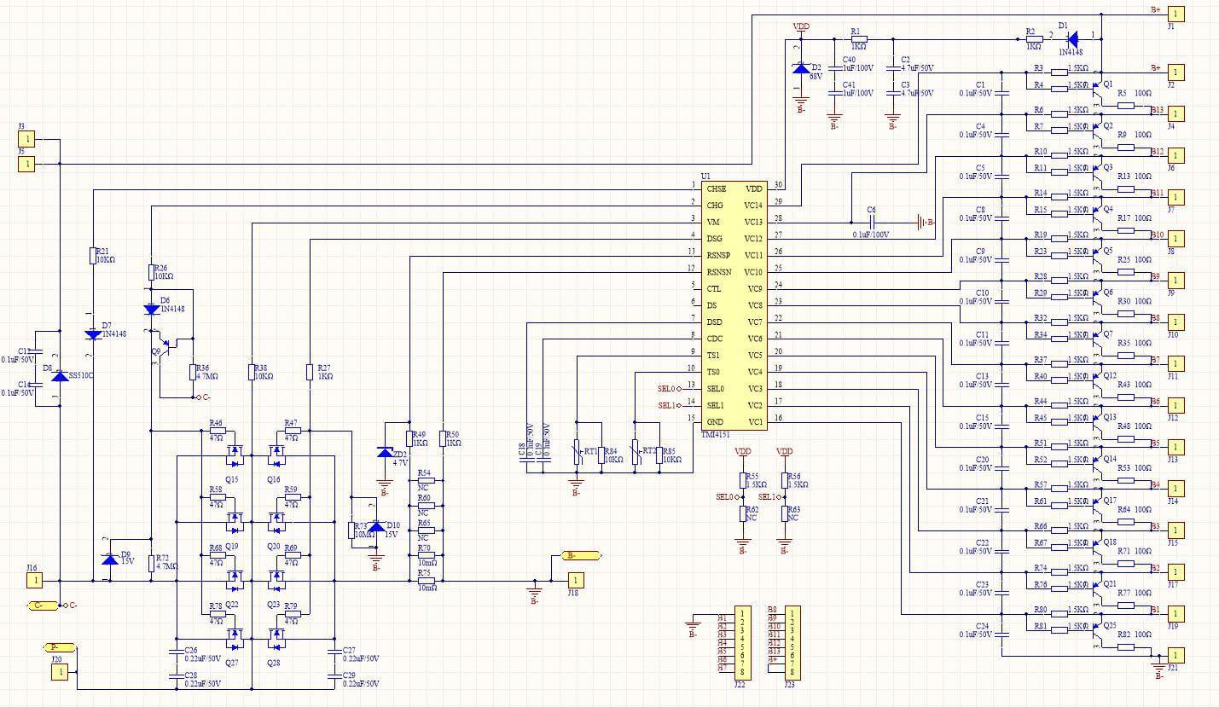The image size is (1219, 707).
Task: Select the U1 TMI4151 chip body
Action: tap(734, 304)
